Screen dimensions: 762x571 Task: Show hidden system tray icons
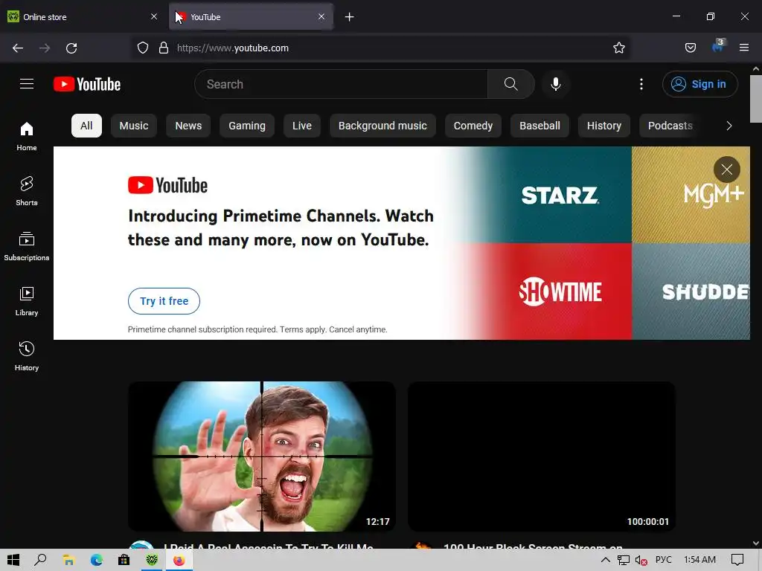point(605,560)
